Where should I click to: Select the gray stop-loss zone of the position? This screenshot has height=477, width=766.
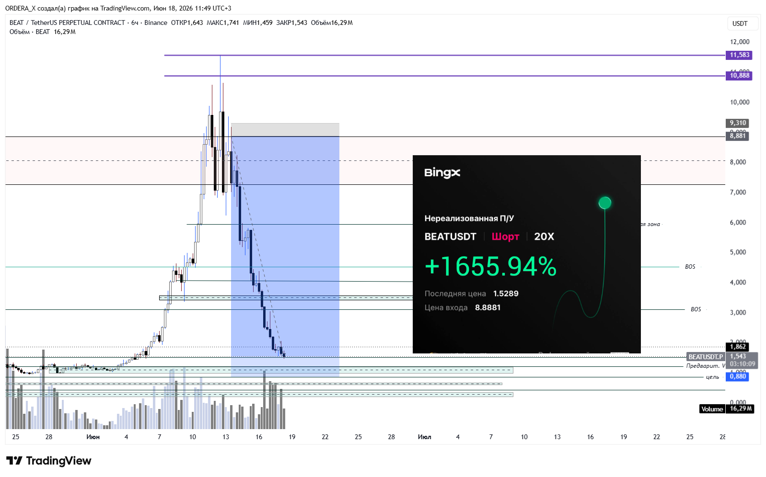tap(285, 130)
